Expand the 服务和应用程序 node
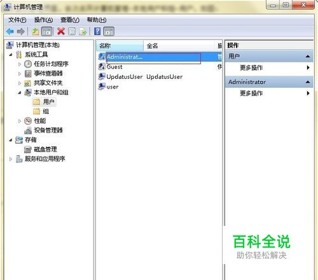318x280 pixels. click(11, 159)
